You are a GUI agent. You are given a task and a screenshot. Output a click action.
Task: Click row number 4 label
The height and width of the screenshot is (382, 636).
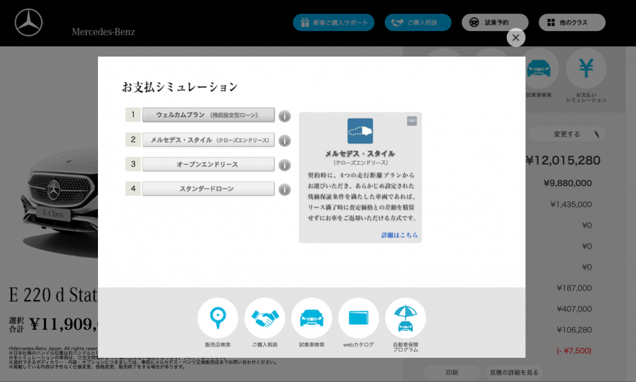[133, 189]
